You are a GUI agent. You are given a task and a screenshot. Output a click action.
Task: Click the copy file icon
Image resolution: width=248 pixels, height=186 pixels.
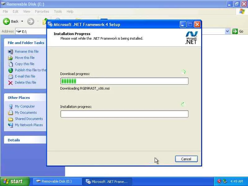click(11, 64)
